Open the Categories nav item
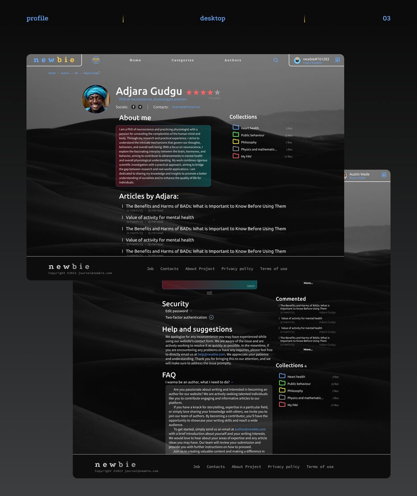This screenshot has width=417, height=496. 183,60
